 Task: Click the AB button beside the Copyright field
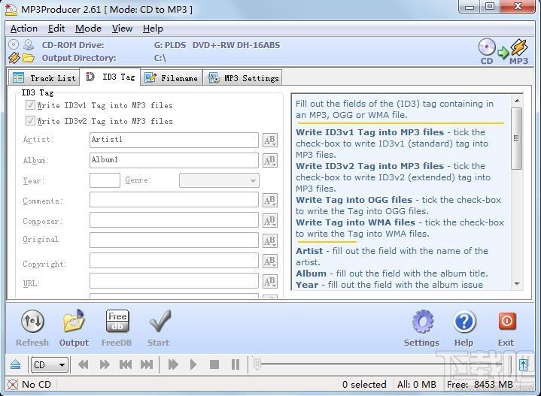(270, 261)
